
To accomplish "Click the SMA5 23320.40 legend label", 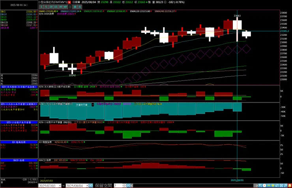I will pos(47,11).
